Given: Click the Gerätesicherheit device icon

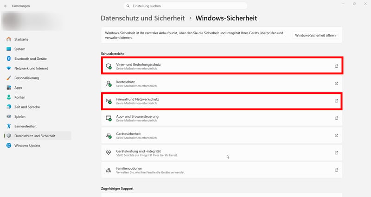Looking at the screenshot, I should [x=109, y=135].
